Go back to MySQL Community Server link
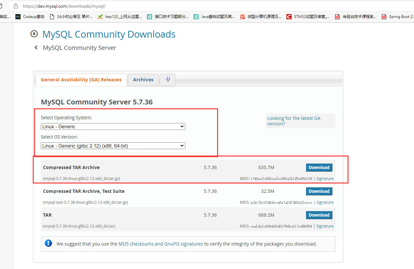Viewport: 414px width, 269px height. [x=79, y=48]
